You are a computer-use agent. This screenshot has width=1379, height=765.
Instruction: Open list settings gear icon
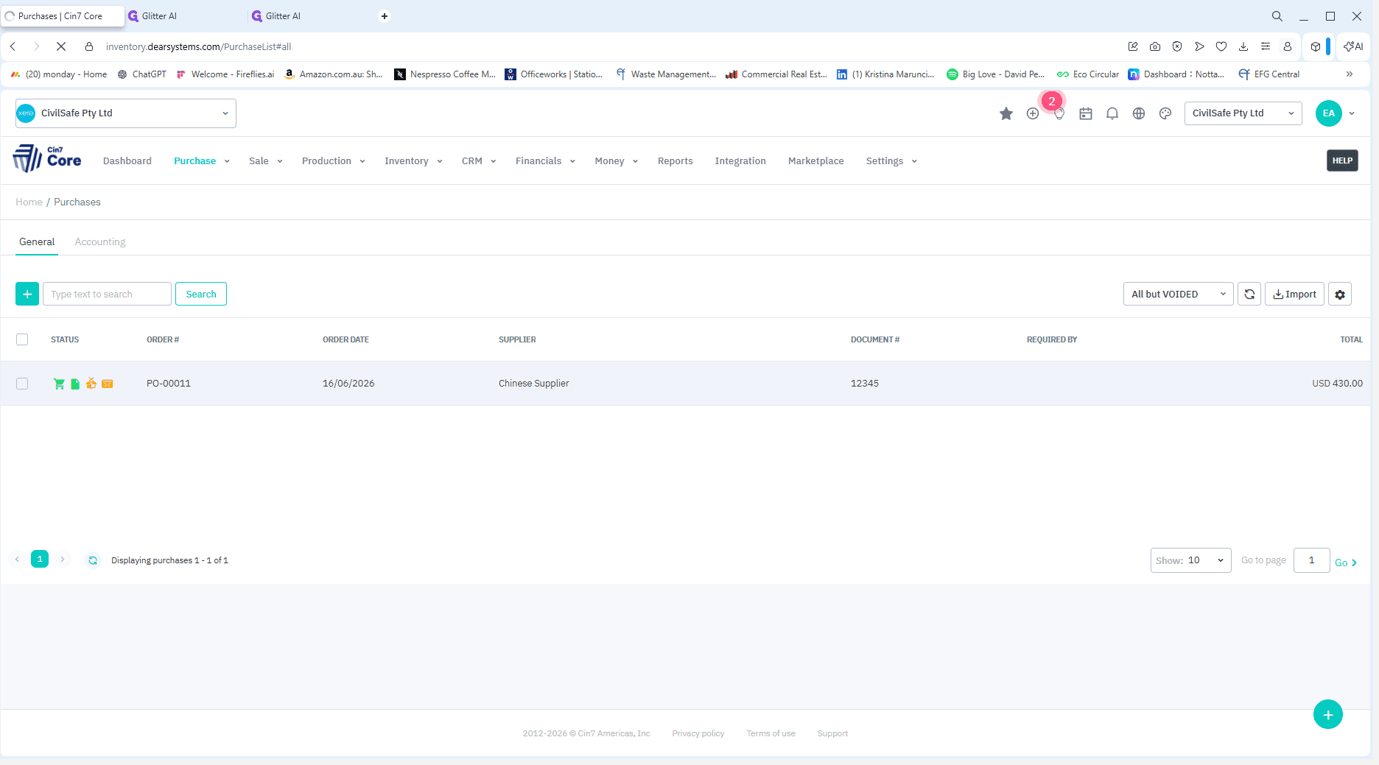(1340, 294)
